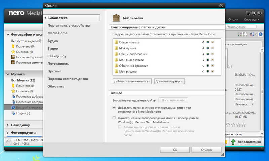Image resolution: width=269 pixels, height=161 pixels.
Task: Open Прожиг options category
Action: coord(54,71)
